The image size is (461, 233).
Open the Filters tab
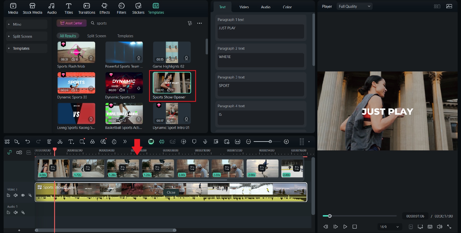coord(121,9)
